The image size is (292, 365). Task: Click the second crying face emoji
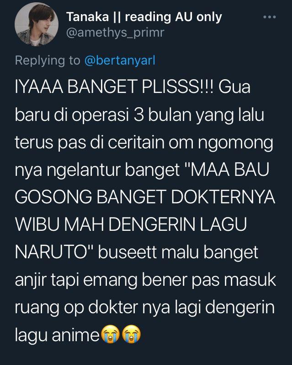pos(132,334)
